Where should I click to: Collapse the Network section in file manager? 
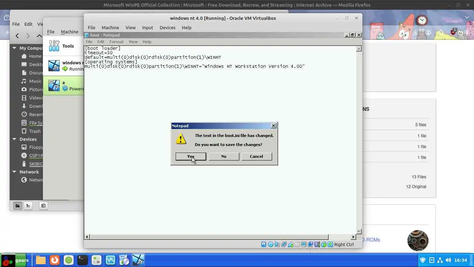(14, 172)
